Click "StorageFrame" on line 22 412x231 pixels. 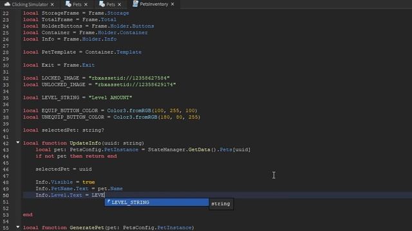coord(60,13)
